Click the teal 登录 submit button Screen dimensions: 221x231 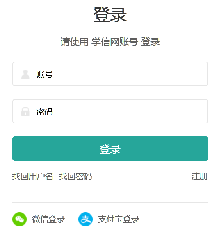tap(110, 148)
